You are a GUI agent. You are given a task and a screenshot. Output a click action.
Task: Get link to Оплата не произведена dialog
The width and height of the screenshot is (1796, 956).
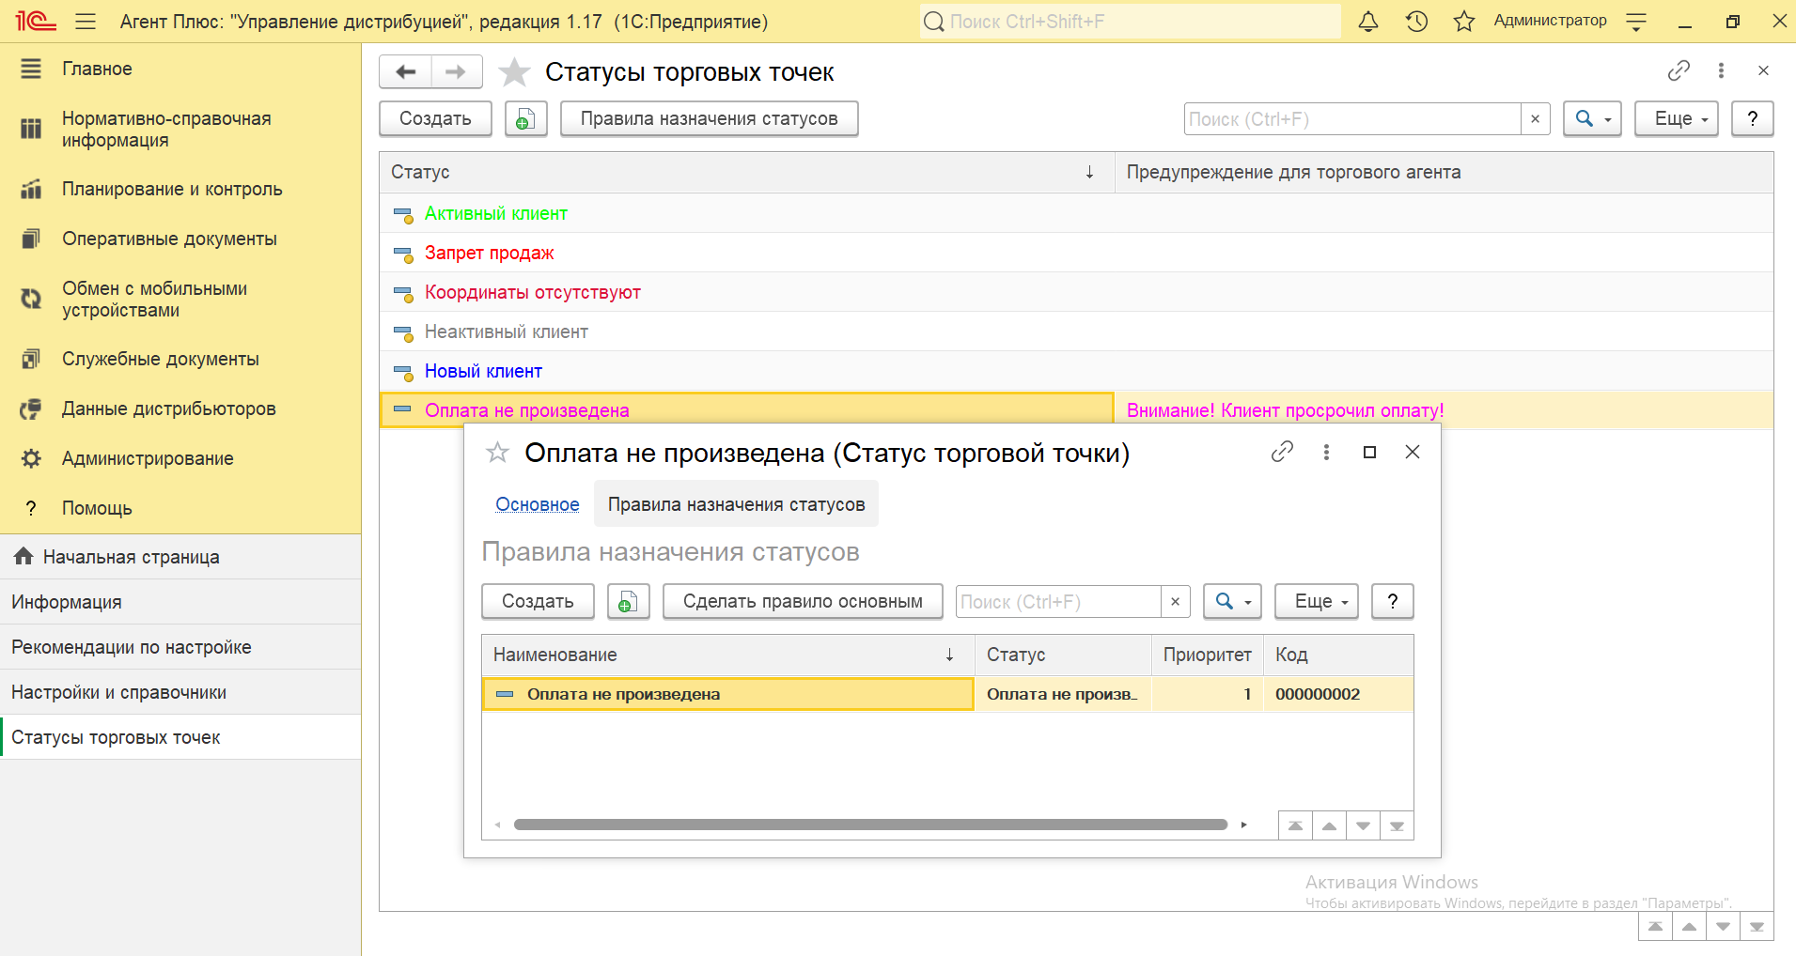tap(1282, 452)
